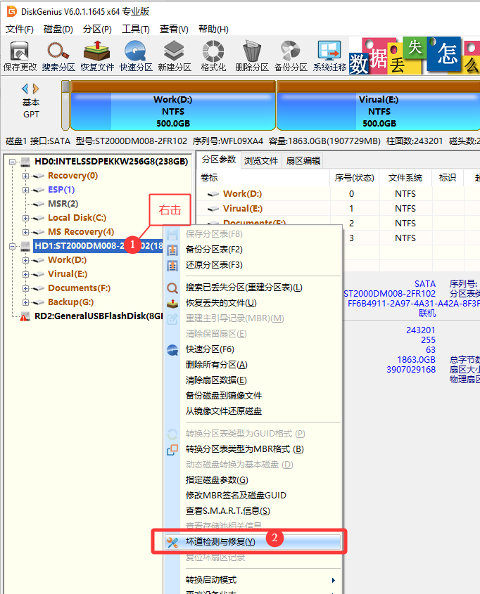Expand the ESP(1) partition node
The height and width of the screenshot is (594, 480).
coord(25,191)
